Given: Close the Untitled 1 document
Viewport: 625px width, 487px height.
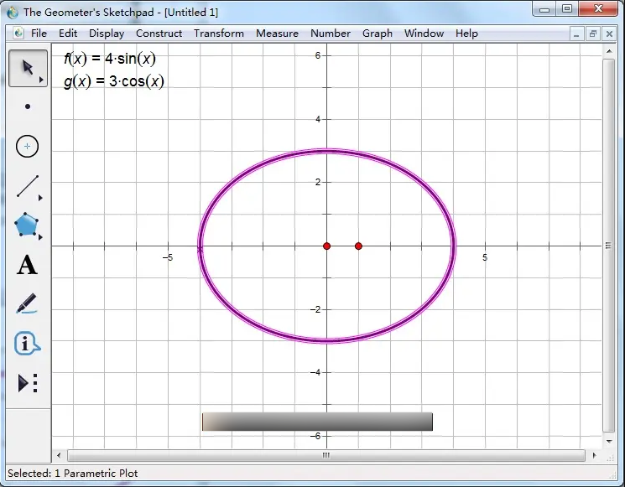Looking at the screenshot, I should pos(609,34).
